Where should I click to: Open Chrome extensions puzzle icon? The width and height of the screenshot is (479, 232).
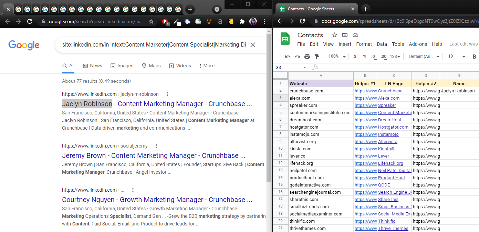pyautogui.click(x=242, y=21)
